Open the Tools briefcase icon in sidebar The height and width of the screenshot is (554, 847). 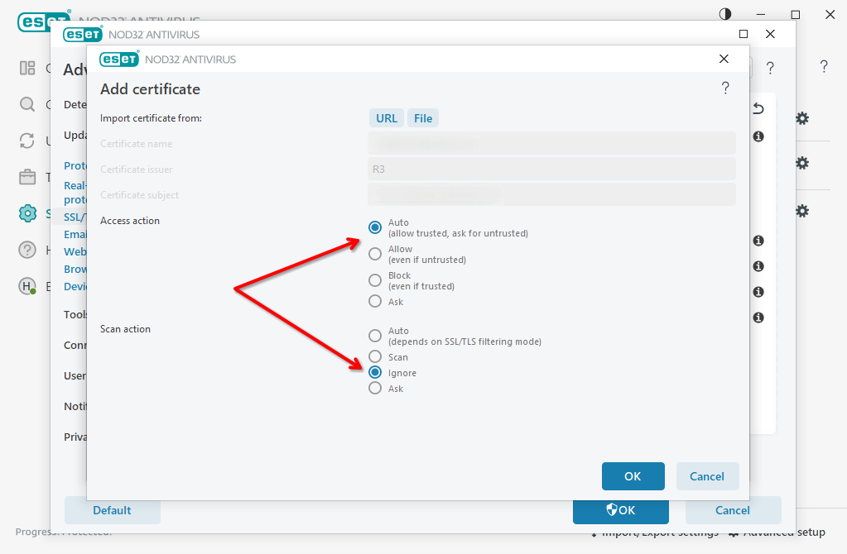tap(27, 177)
